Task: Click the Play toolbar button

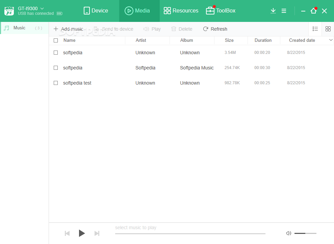Action: [x=152, y=29]
